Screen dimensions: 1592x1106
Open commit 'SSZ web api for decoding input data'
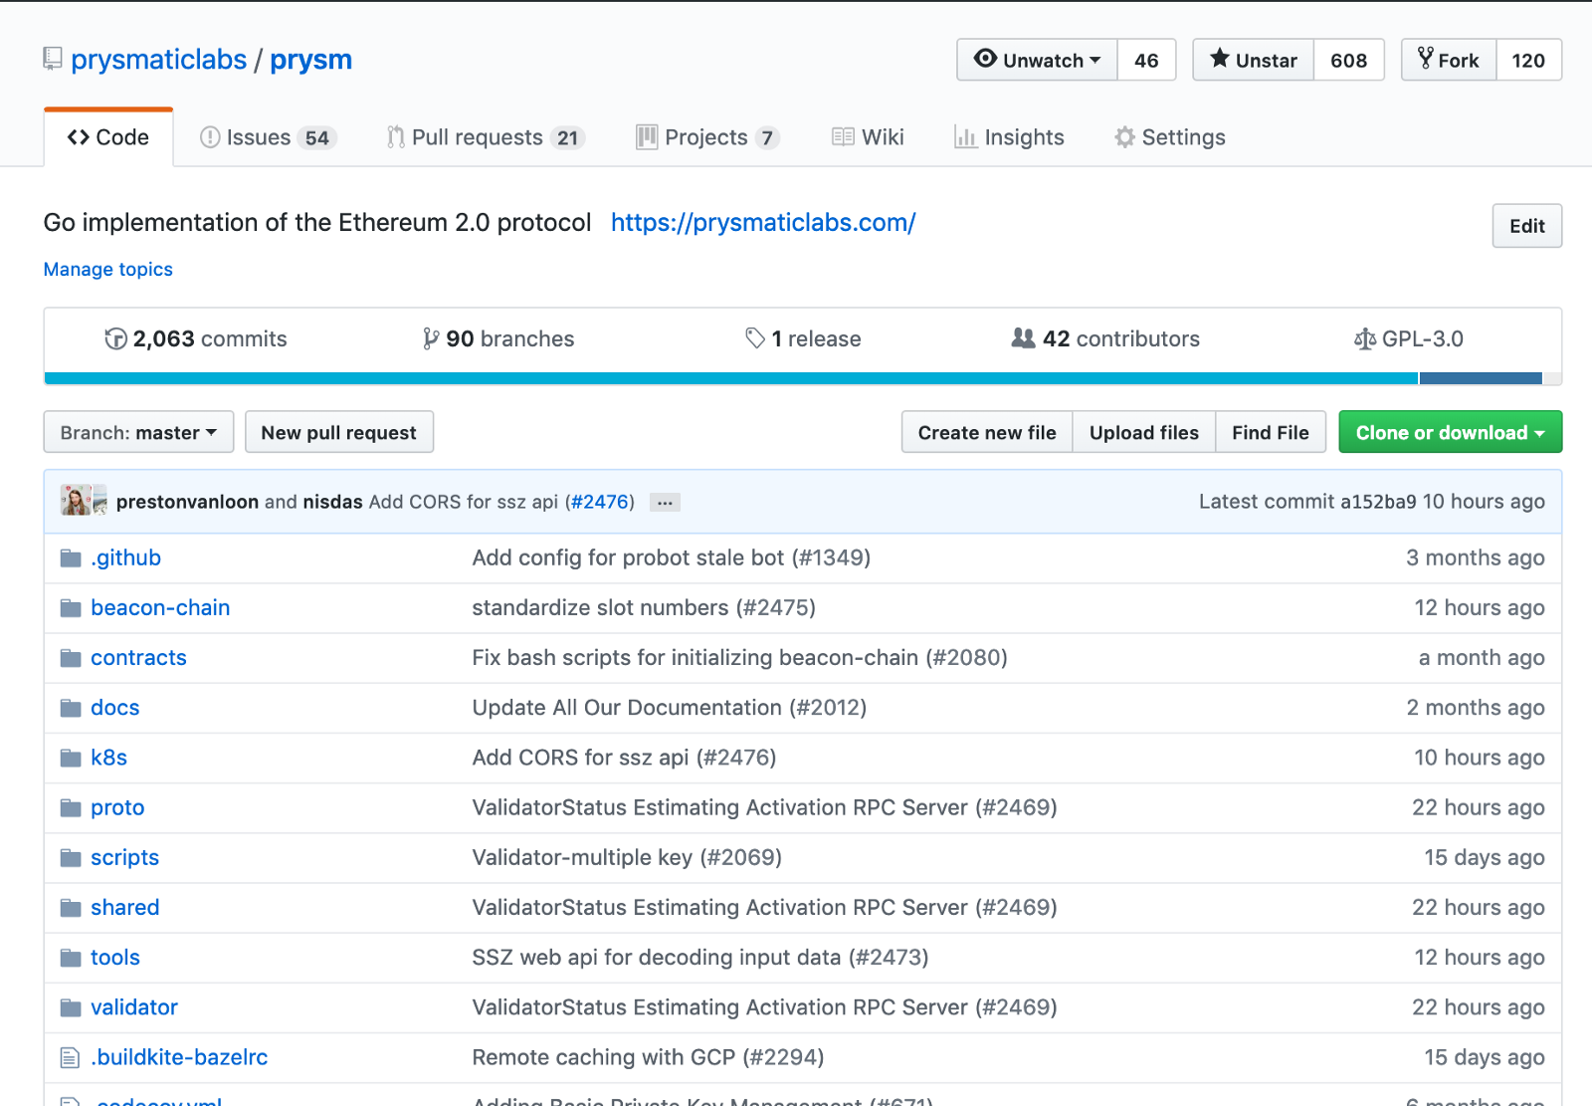pos(700,958)
